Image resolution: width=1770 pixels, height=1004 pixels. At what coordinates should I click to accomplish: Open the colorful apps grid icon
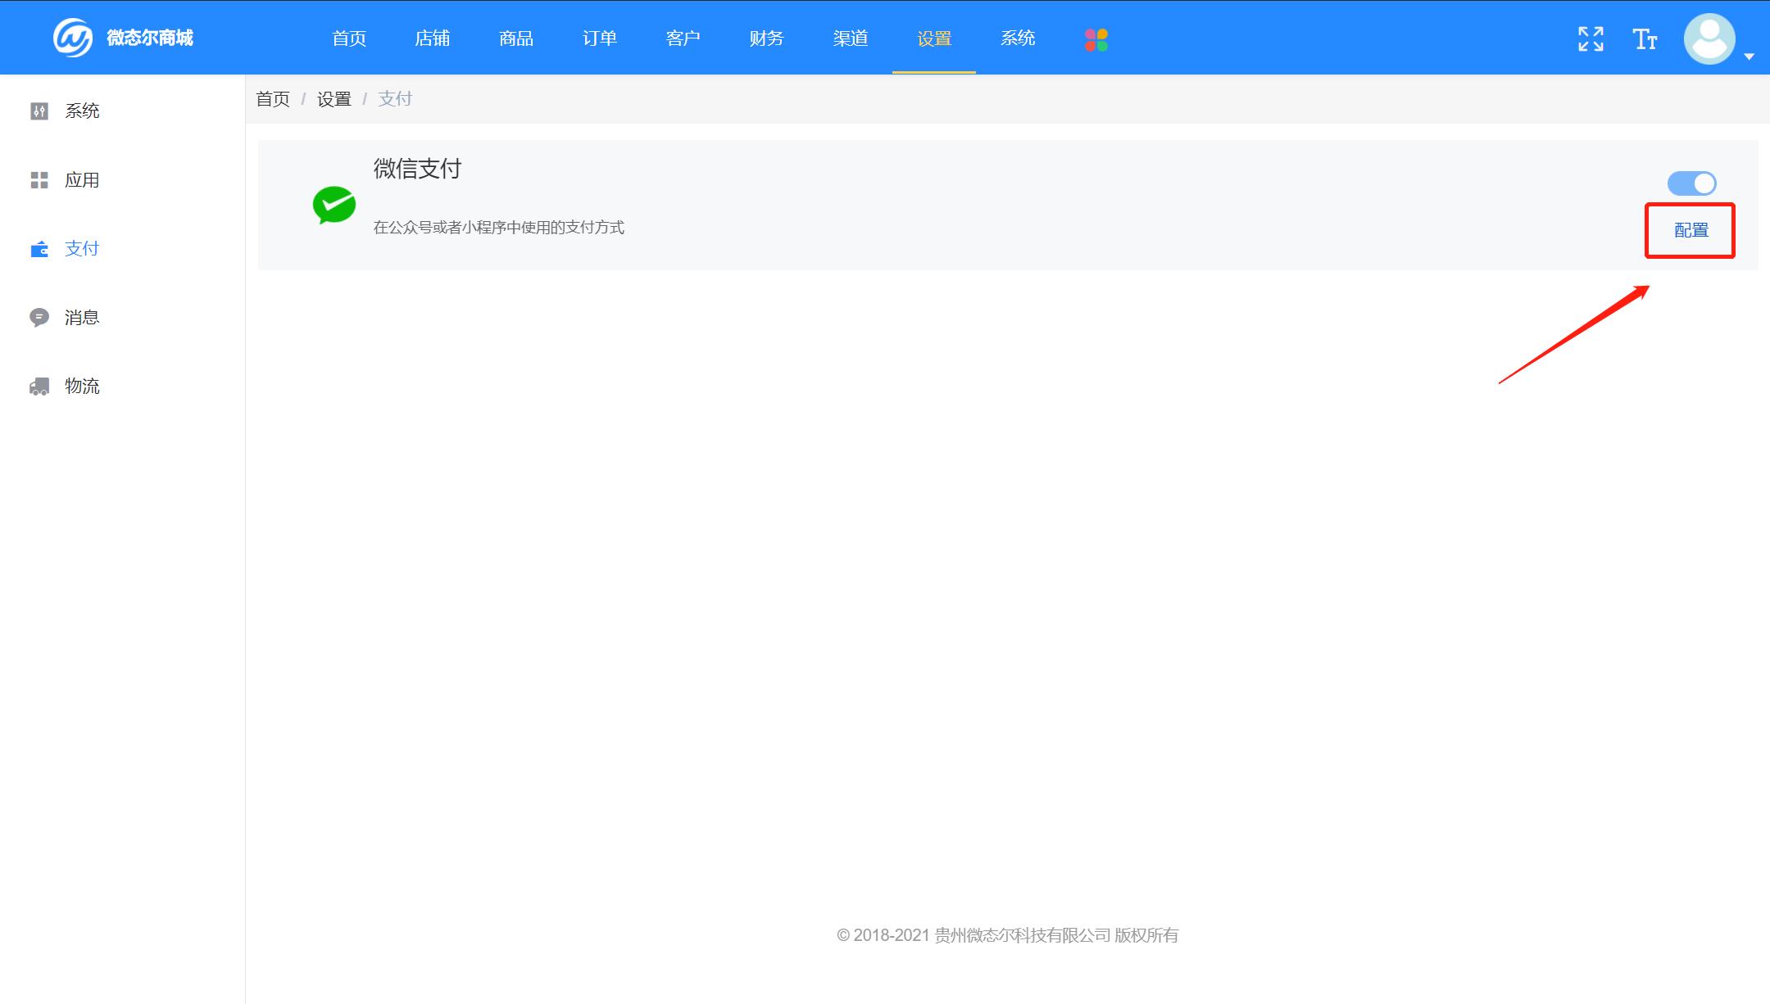[x=1096, y=39]
